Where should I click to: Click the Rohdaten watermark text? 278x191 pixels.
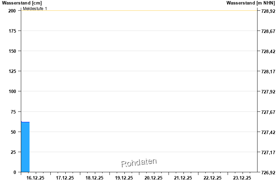click(139, 163)
